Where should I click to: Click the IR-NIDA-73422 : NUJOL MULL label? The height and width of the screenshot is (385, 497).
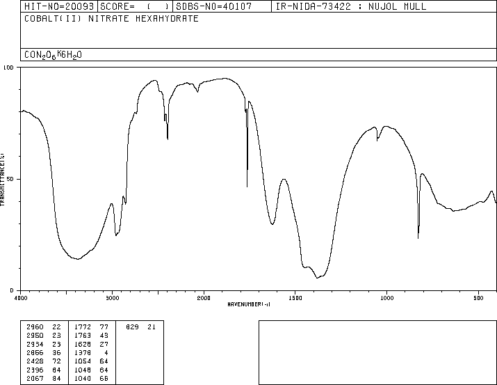351,6
